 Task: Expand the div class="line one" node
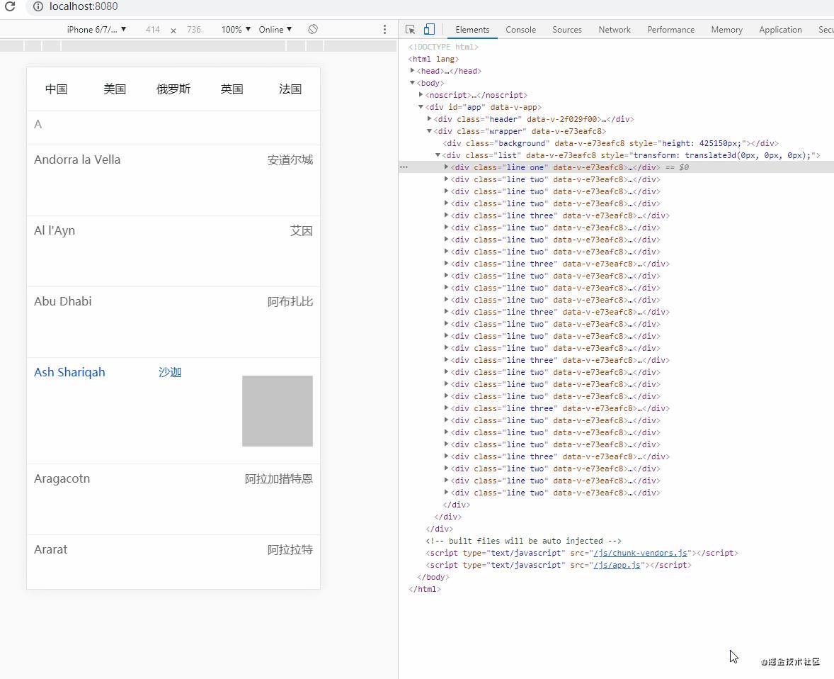click(x=446, y=167)
